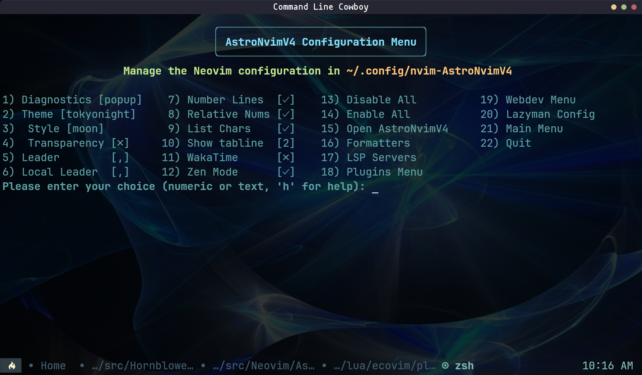Open the 20 Lazyman Config entry
The image size is (642, 375).
[537, 114]
